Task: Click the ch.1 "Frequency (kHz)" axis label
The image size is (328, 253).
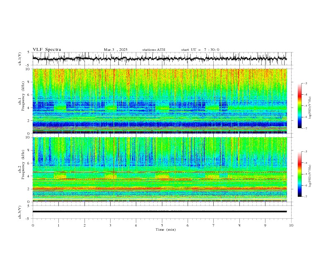Action: tap(23, 96)
